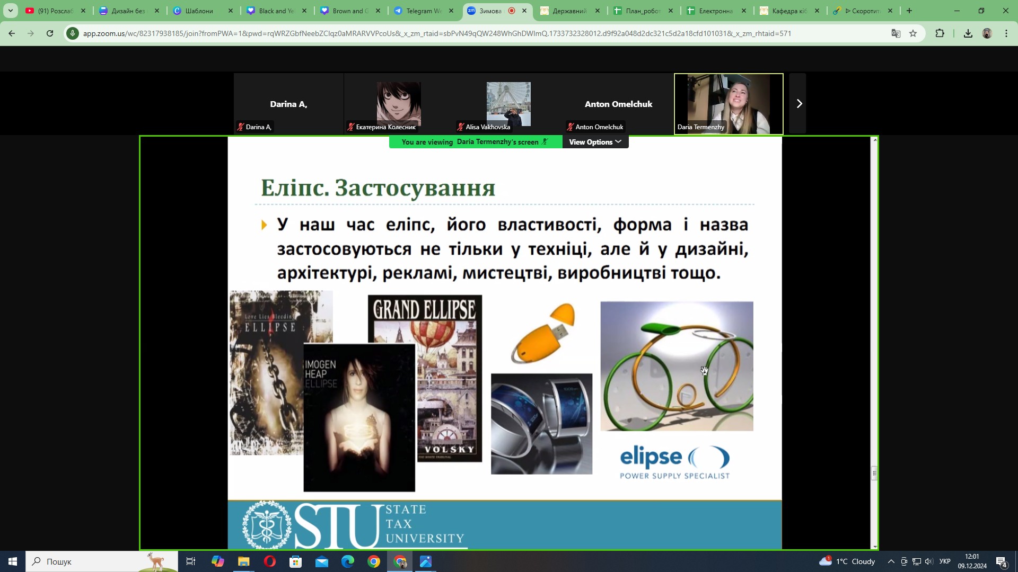Open Microsoft Edge from the taskbar
The width and height of the screenshot is (1018, 572).
347,561
